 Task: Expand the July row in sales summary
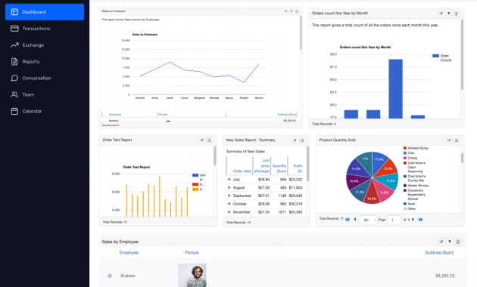pos(229,179)
